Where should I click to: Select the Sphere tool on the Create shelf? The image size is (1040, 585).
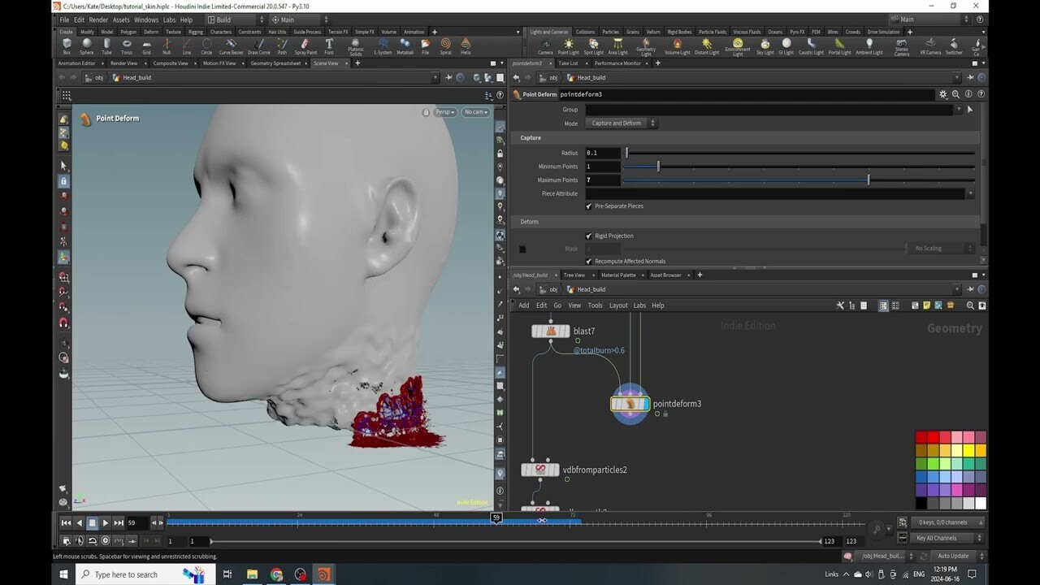point(86,46)
